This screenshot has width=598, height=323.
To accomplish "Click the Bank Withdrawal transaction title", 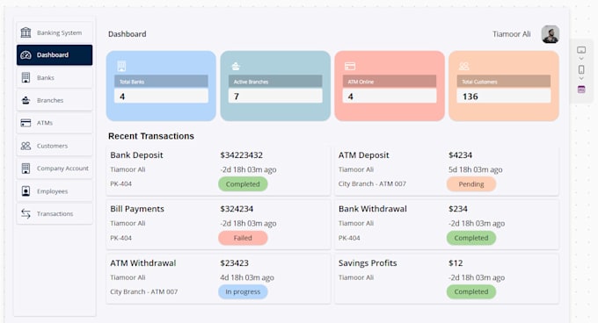I will (x=373, y=209).
